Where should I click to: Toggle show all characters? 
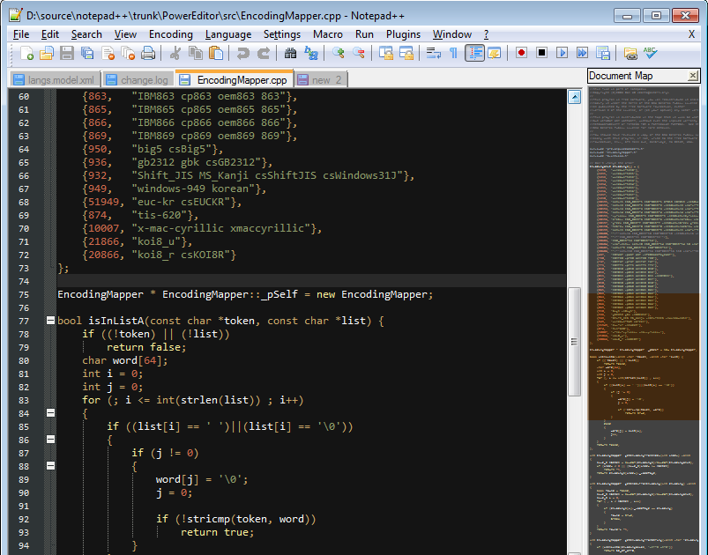[x=453, y=53]
